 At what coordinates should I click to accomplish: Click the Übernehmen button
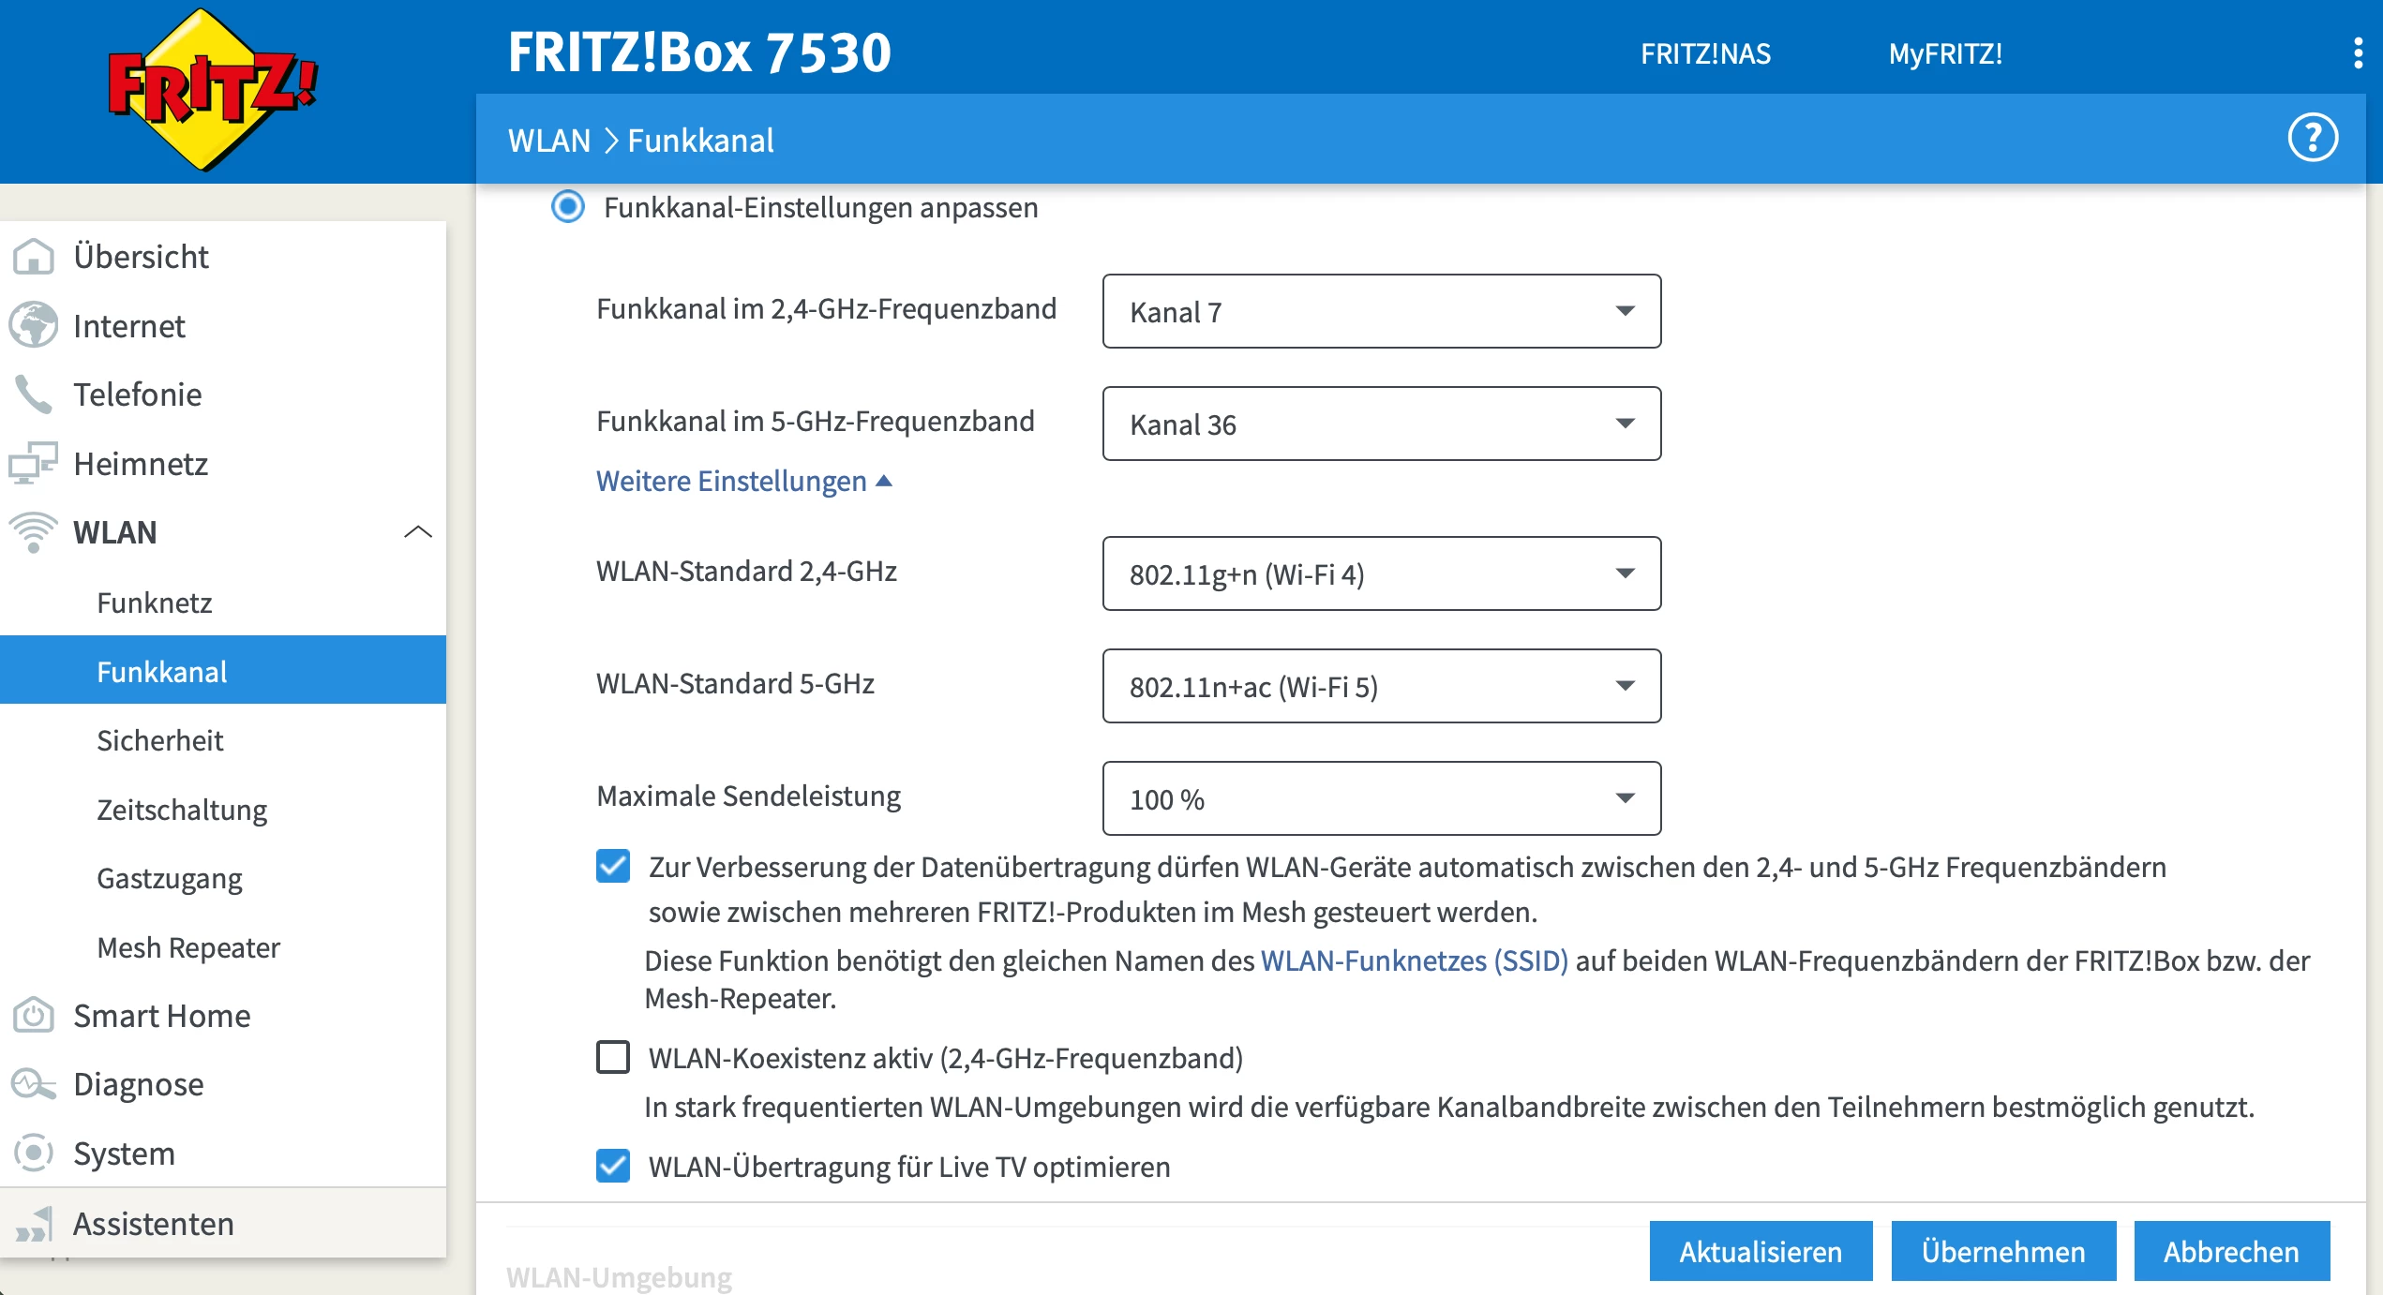click(x=2002, y=1251)
